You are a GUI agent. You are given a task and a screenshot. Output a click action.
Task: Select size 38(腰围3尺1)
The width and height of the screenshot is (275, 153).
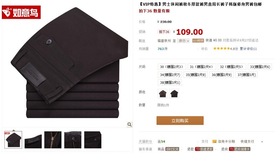pyautogui.click(x=170, y=82)
